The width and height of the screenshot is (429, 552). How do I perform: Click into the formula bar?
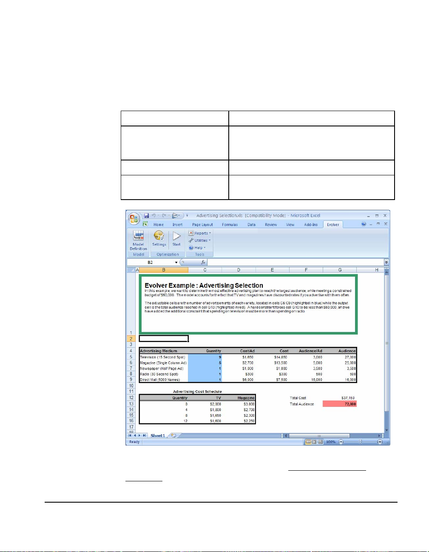click(x=295, y=263)
